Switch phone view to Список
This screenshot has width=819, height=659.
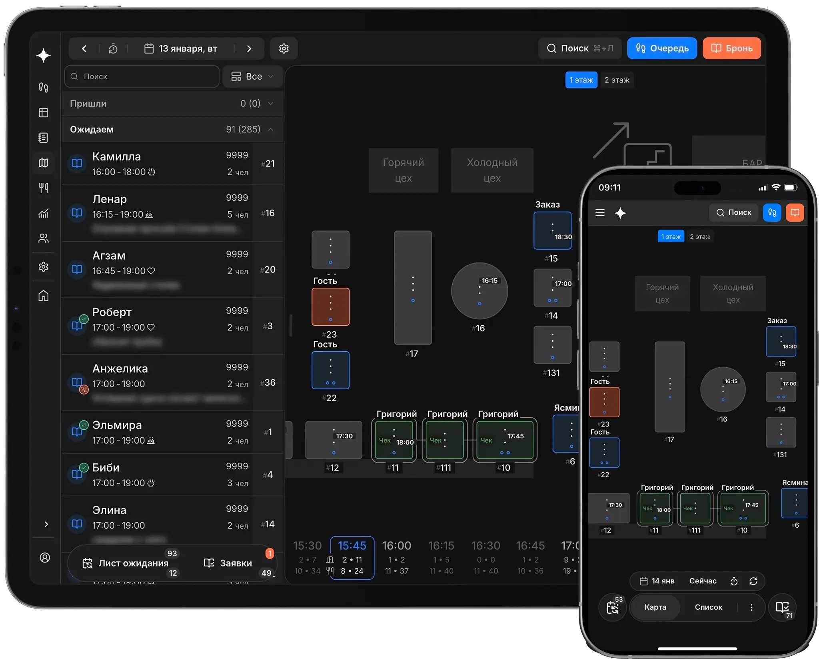click(708, 607)
